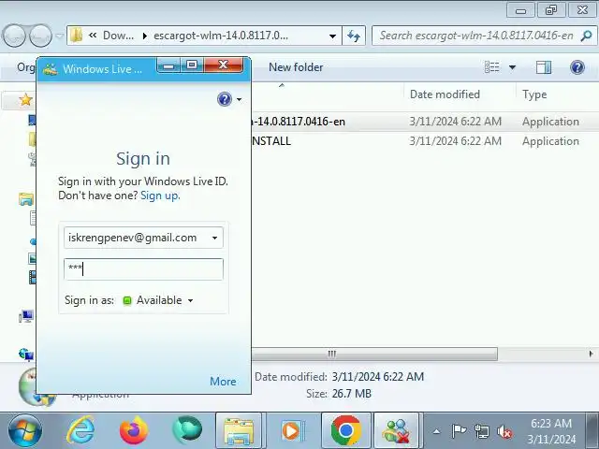Click the Change your view icon

click(491, 67)
